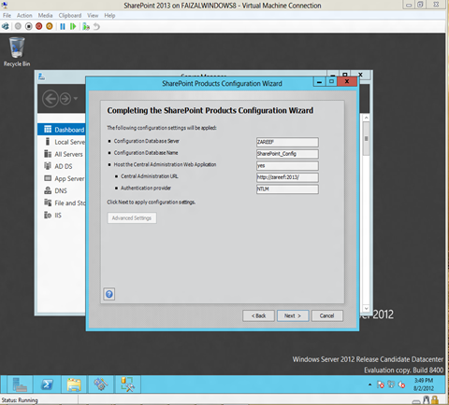Select All Servers in Server Manager
Screen dimensions: 449x405
click(x=62, y=154)
